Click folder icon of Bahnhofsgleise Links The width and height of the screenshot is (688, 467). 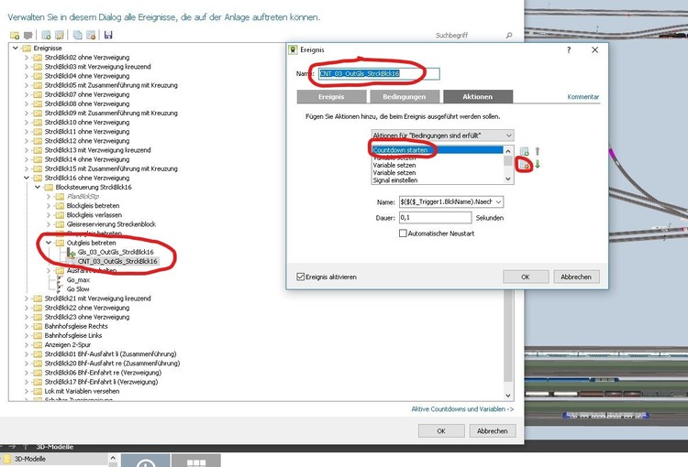click(38, 335)
